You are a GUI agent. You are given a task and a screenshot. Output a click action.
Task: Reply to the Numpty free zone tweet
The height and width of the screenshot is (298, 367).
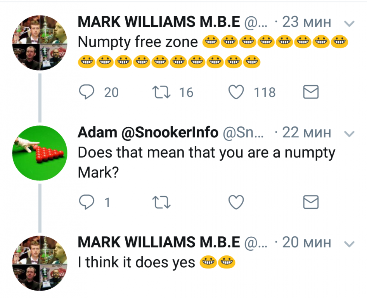[87, 92]
